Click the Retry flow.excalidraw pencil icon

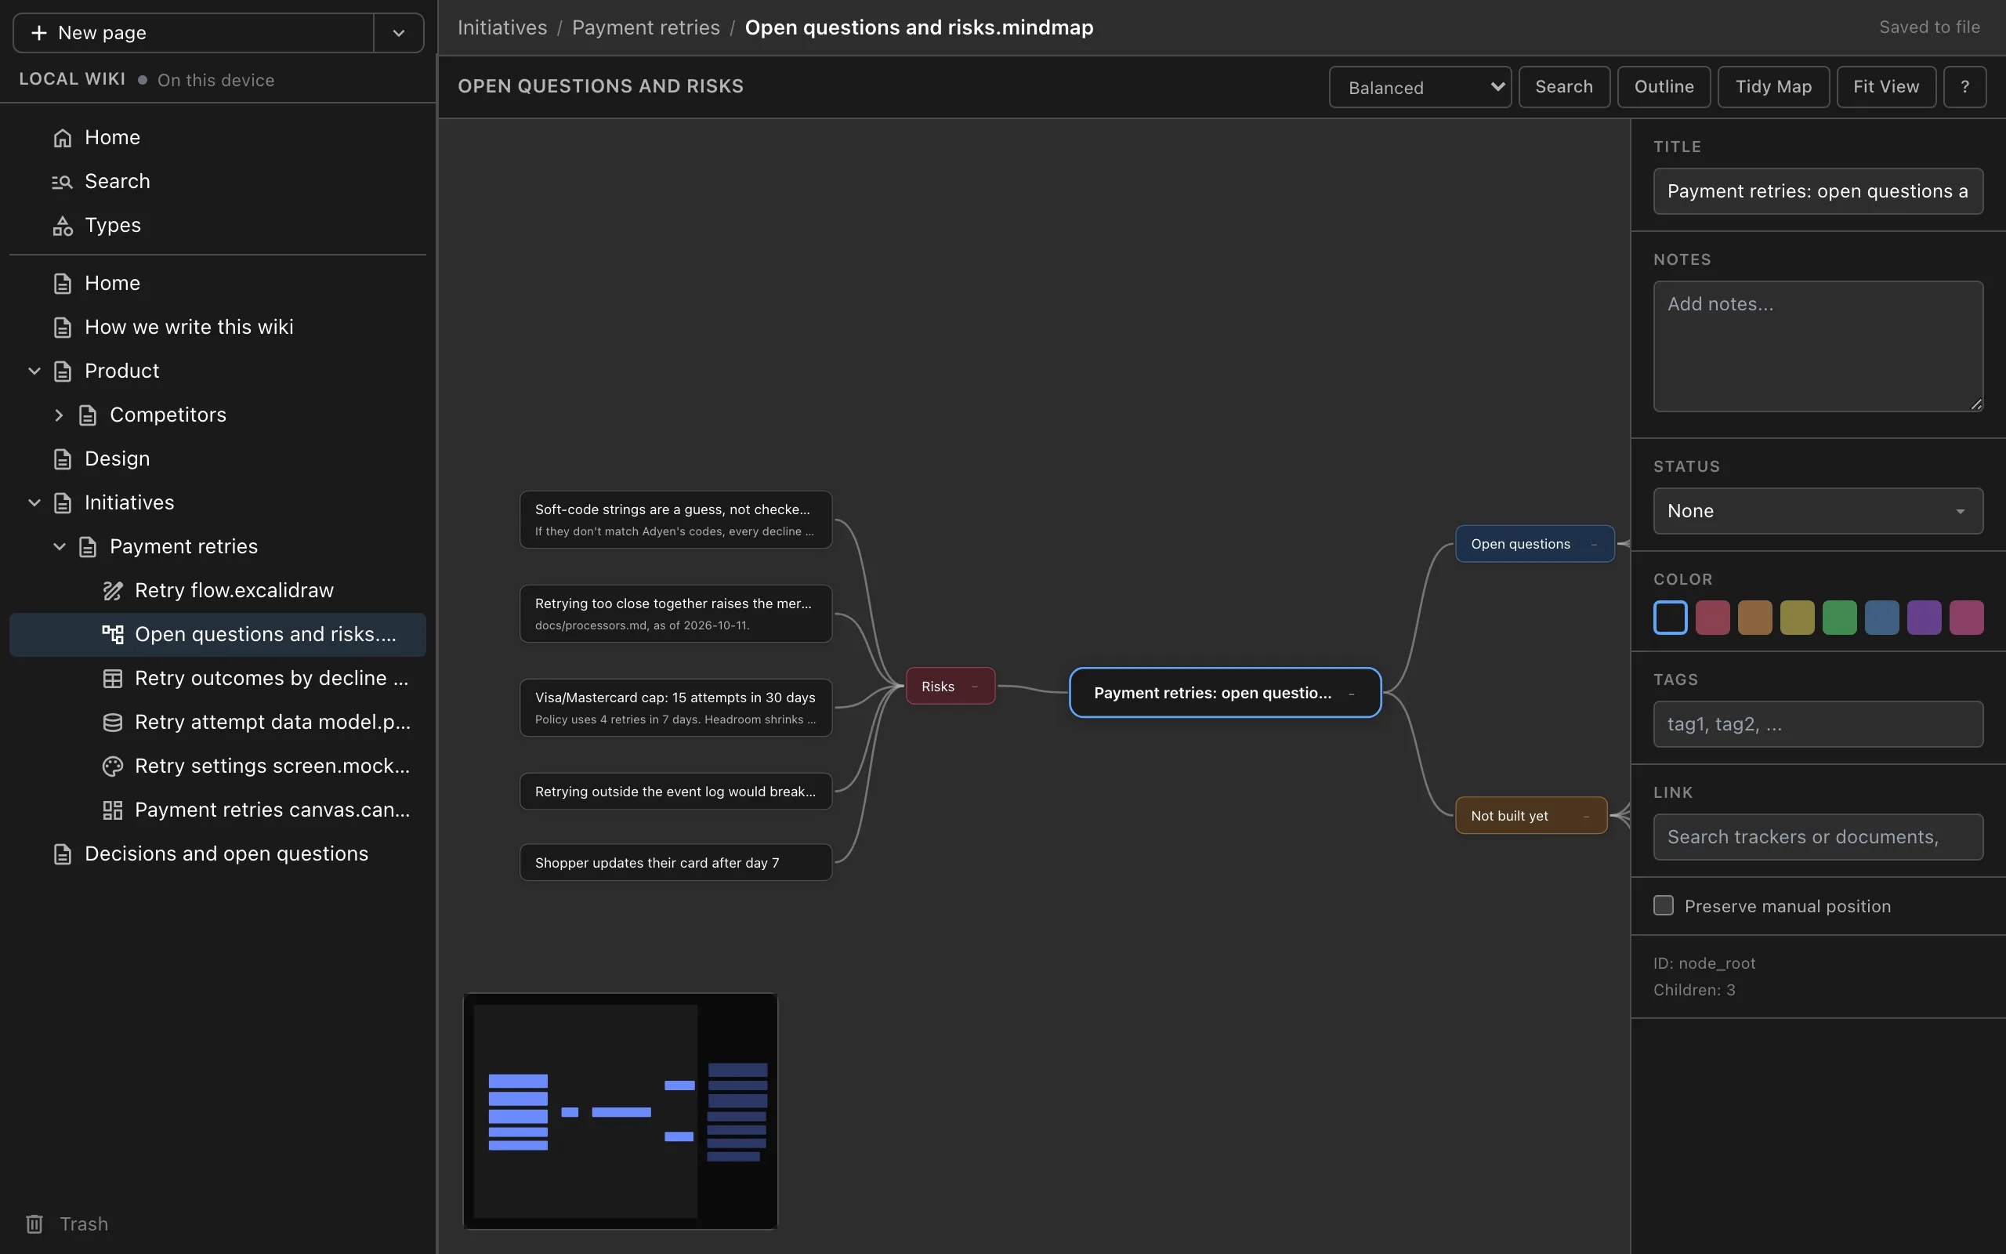113,590
